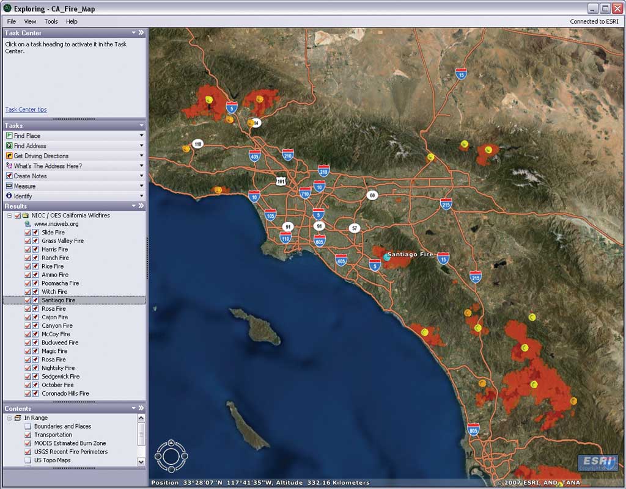Select the Santiago Fire row in Results
The image size is (626, 489).
(x=74, y=300)
